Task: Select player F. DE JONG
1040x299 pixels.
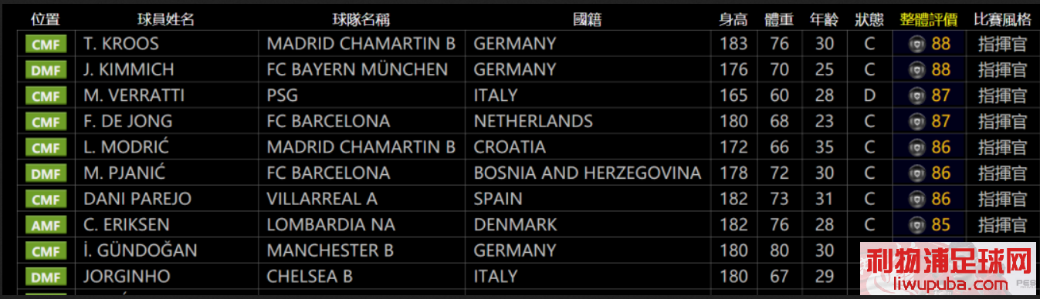Action: [128, 121]
